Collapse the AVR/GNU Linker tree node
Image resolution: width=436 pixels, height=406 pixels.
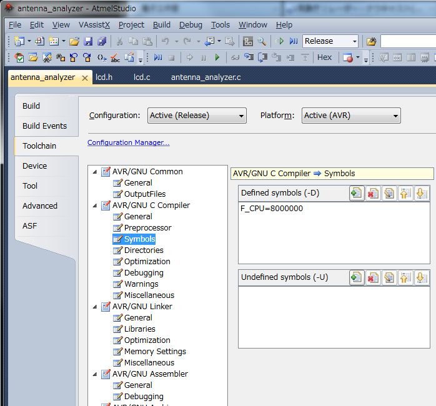(x=95, y=307)
